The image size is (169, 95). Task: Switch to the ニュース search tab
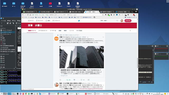(x=72, y=31)
